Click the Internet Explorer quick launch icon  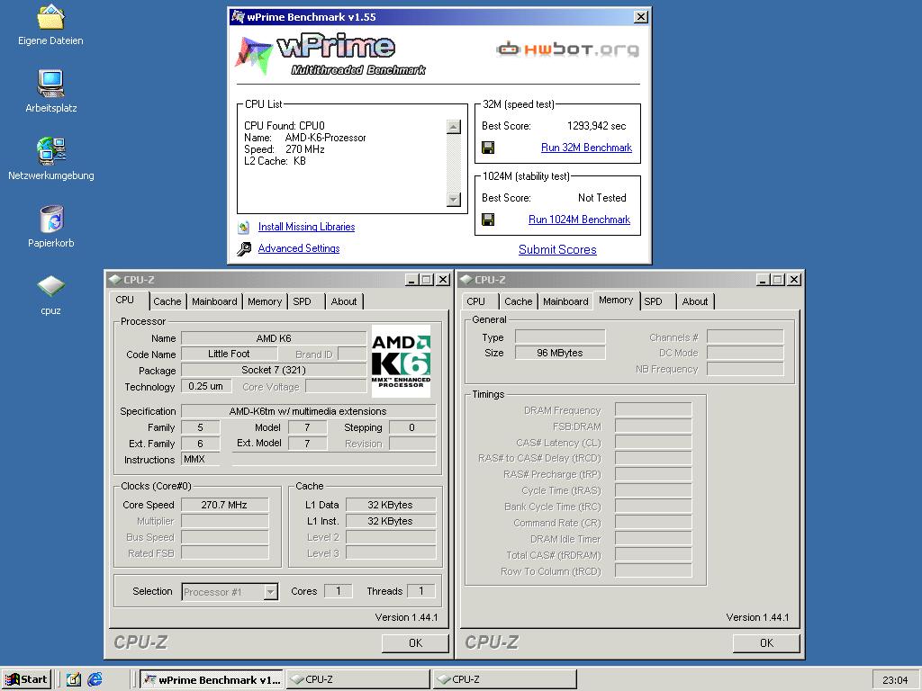95,679
